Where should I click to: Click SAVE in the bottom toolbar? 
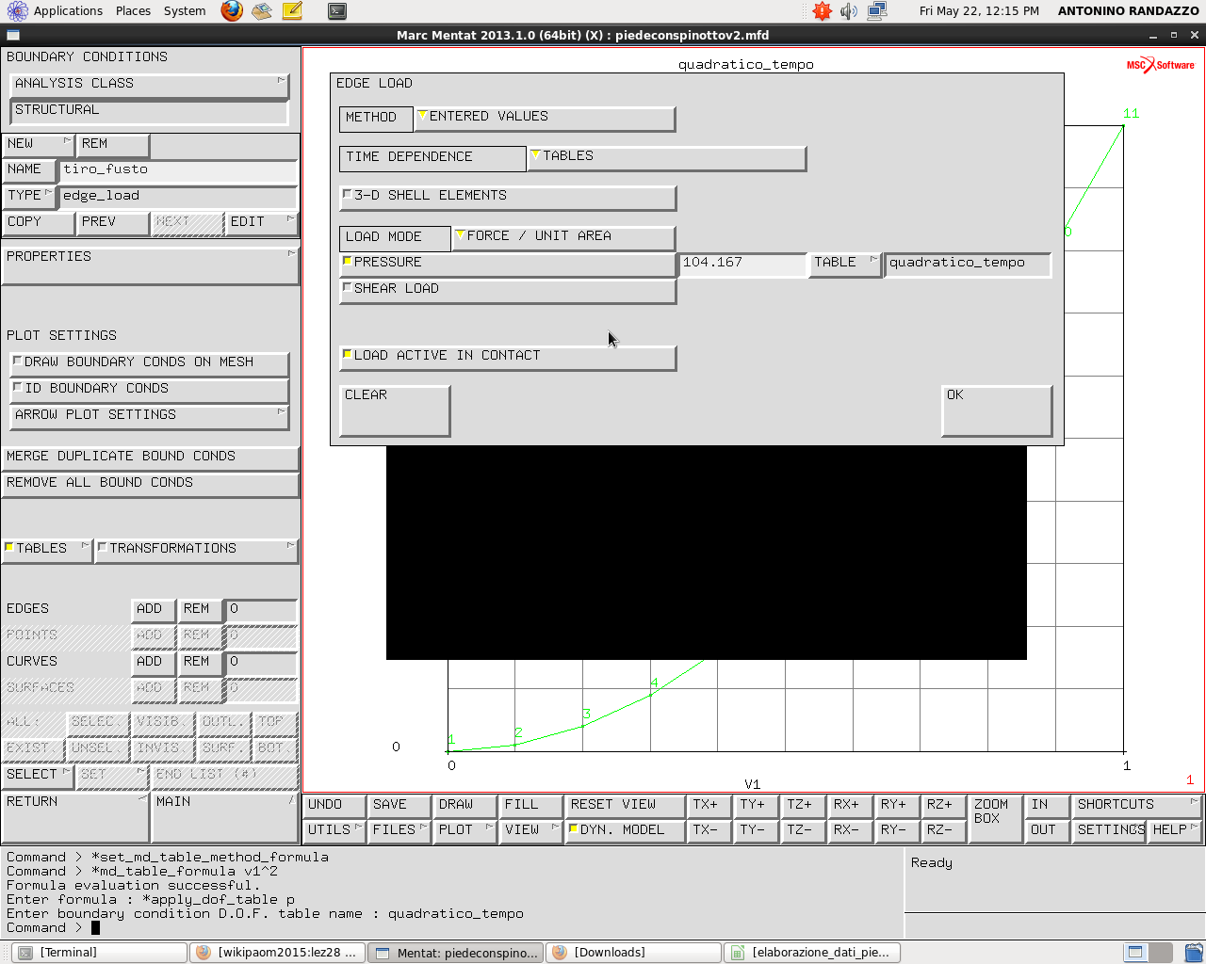[x=399, y=806]
